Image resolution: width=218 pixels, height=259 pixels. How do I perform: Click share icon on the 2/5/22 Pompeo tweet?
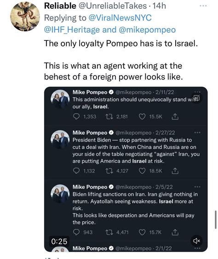[x=175, y=232]
